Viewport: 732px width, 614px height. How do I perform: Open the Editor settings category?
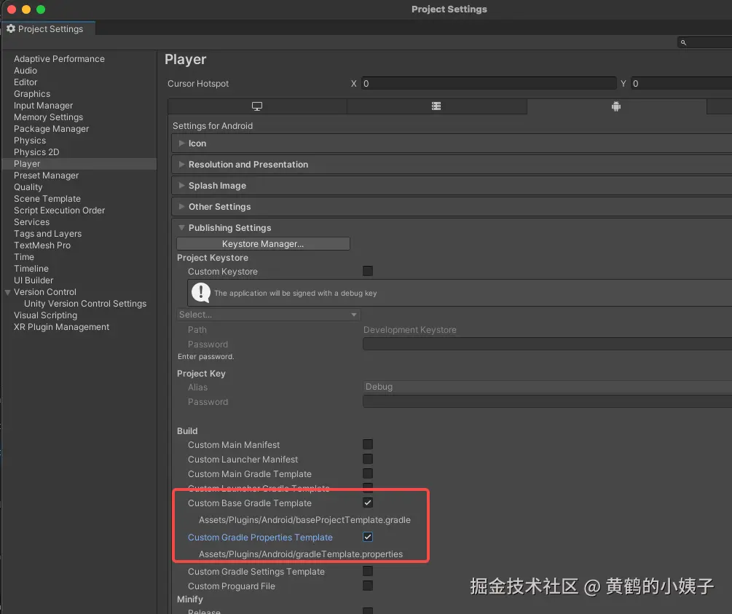[x=25, y=82]
